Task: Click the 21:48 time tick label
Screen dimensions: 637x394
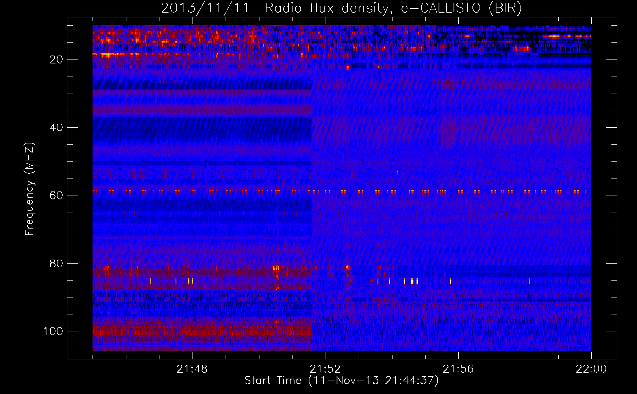Action: pos(192,369)
